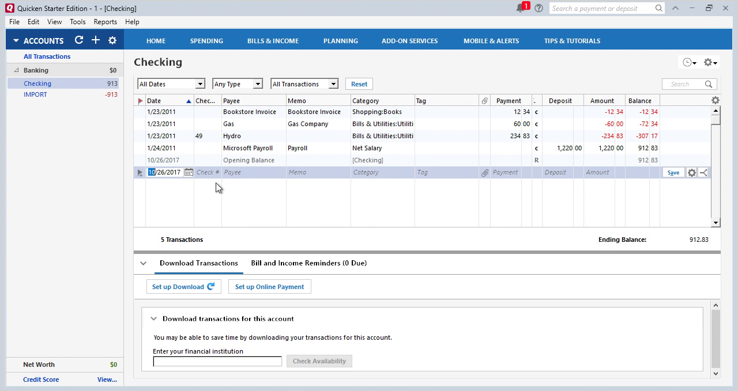Open the Accounts sidebar gear settings
The width and height of the screenshot is (738, 391).
click(x=112, y=40)
